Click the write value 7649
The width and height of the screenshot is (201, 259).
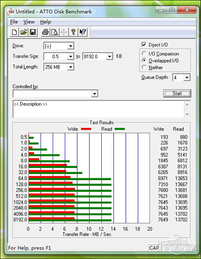pyautogui.click(x=163, y=220)
